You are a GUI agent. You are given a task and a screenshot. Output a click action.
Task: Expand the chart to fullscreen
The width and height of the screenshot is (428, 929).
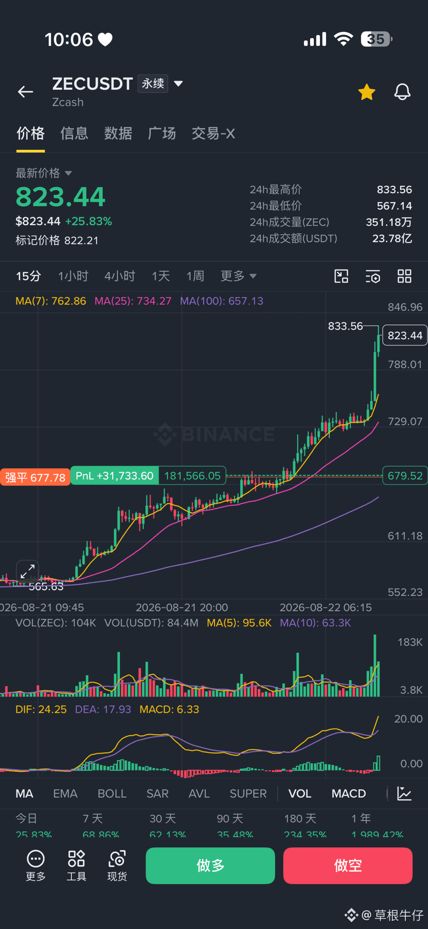tap(27, 571)
